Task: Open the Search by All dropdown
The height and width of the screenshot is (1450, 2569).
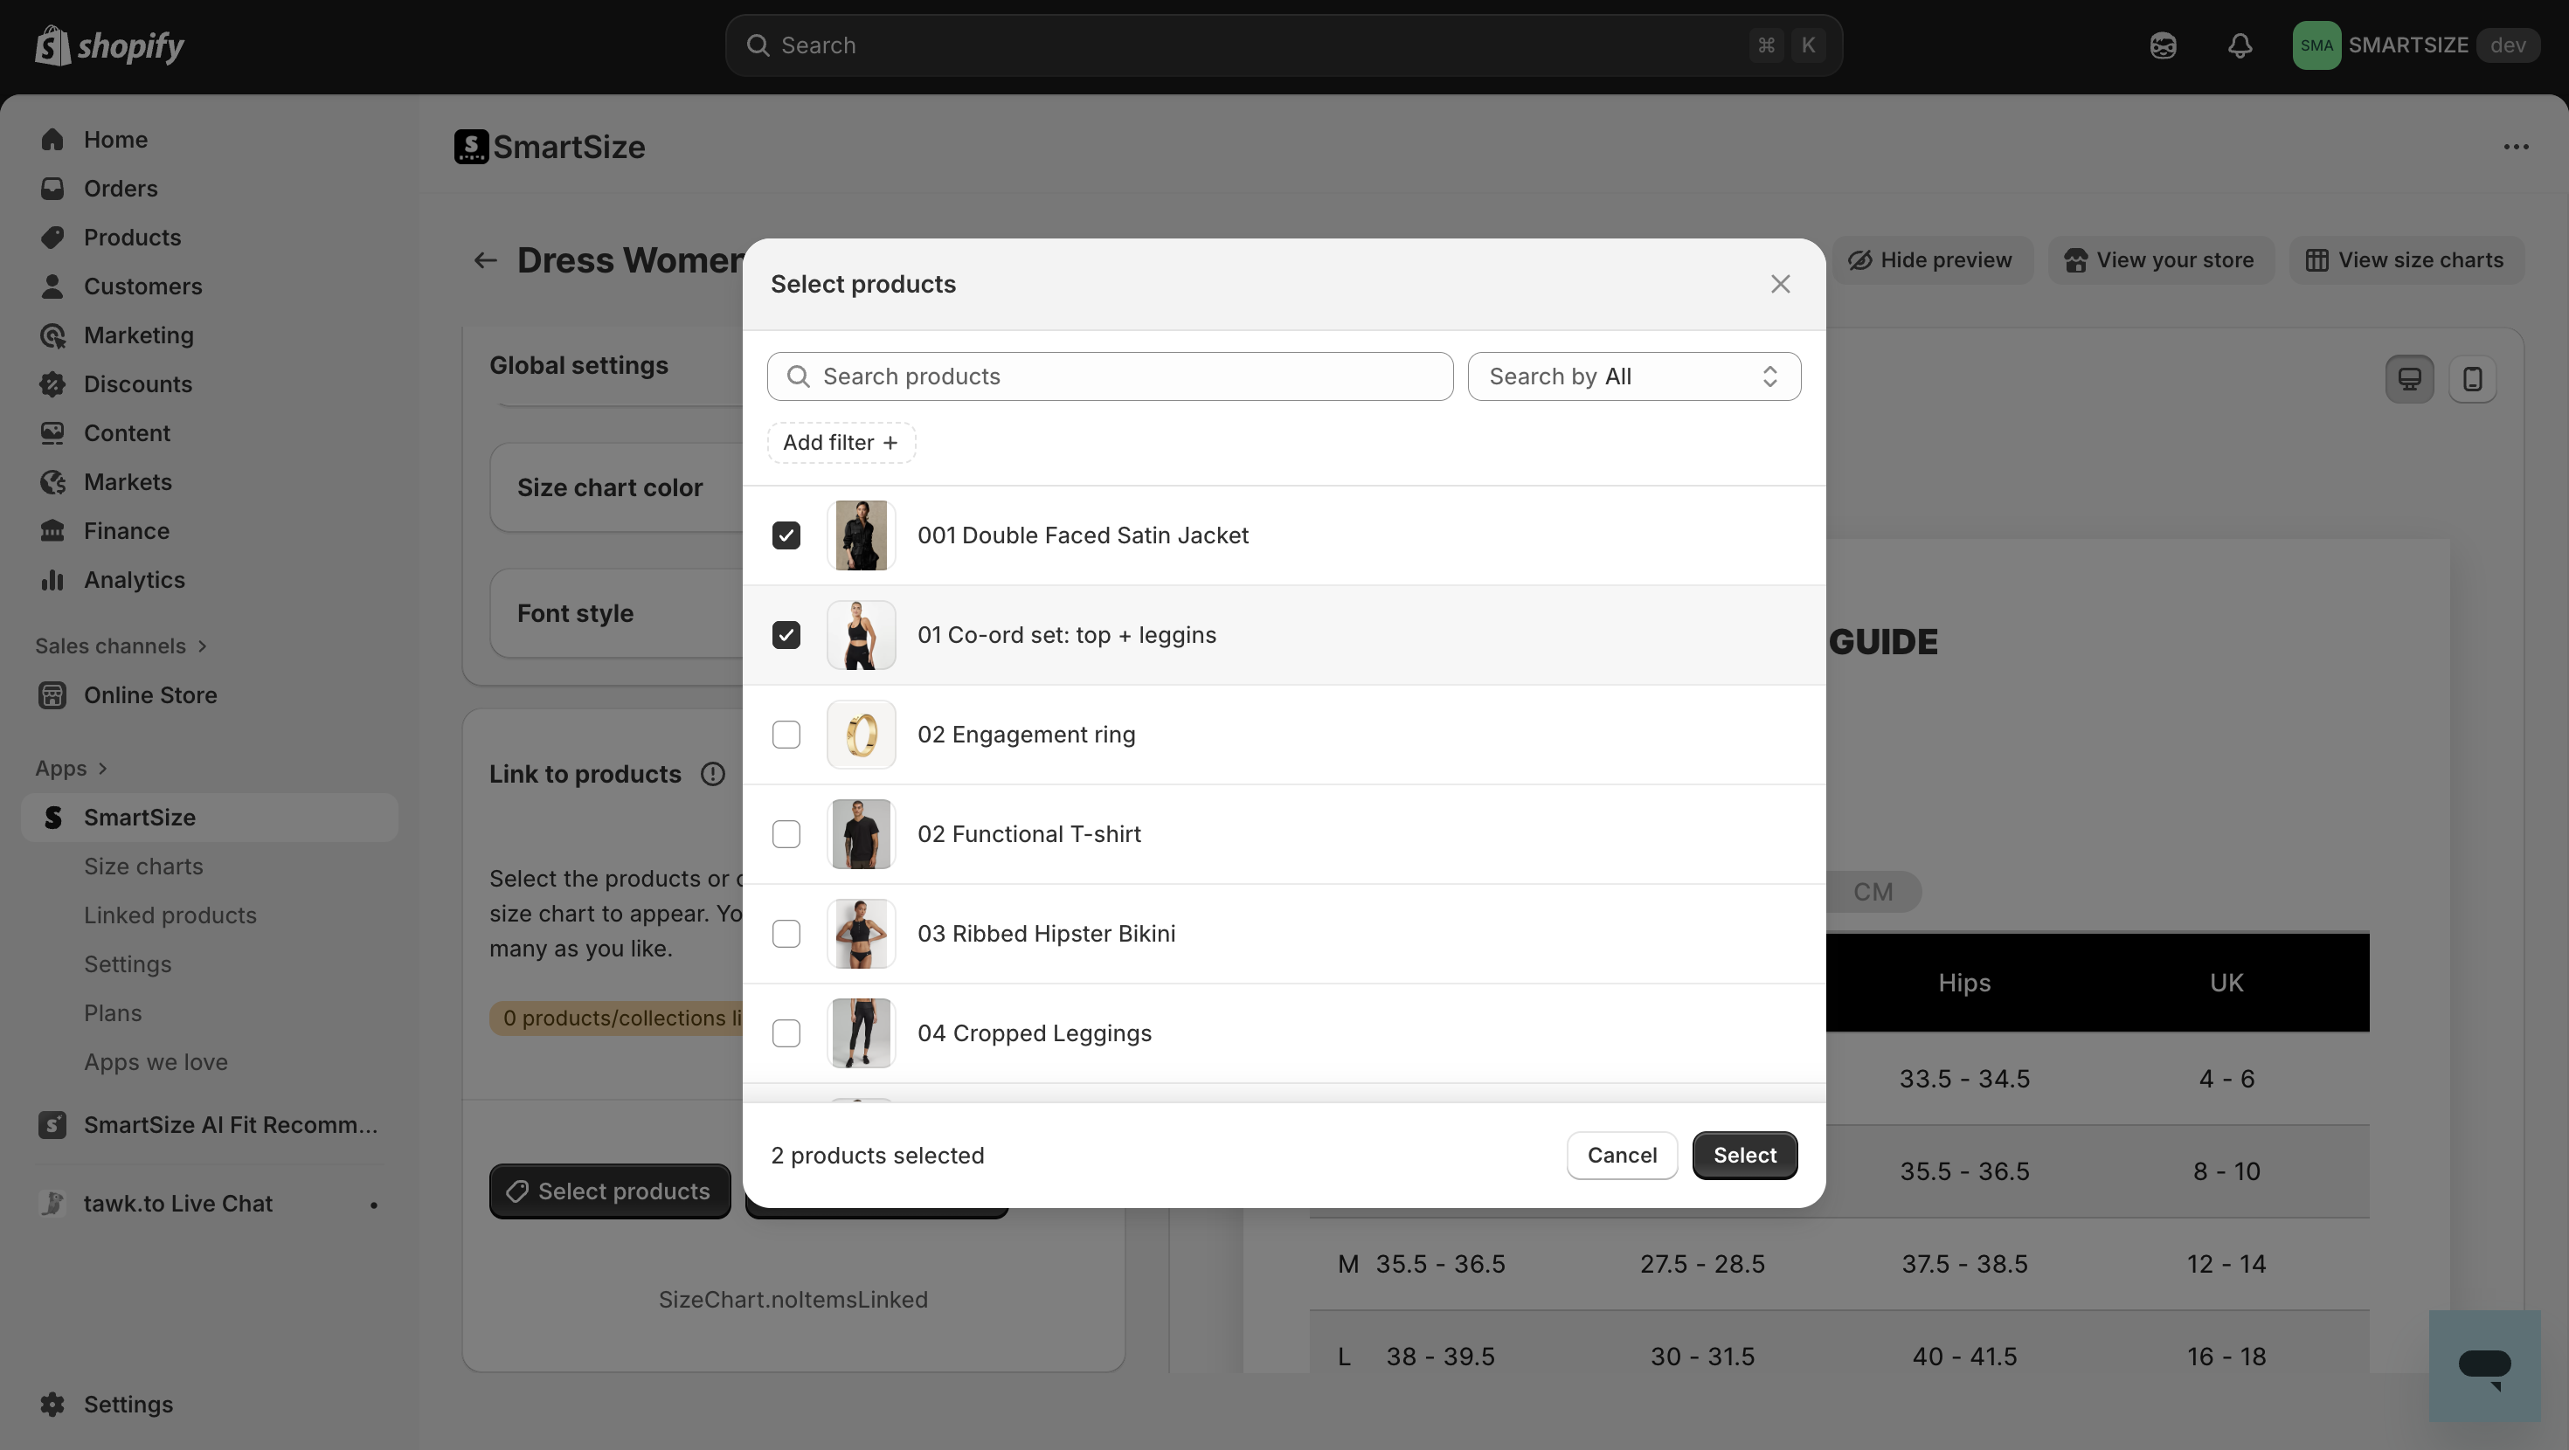Action: coord(1633,377)
